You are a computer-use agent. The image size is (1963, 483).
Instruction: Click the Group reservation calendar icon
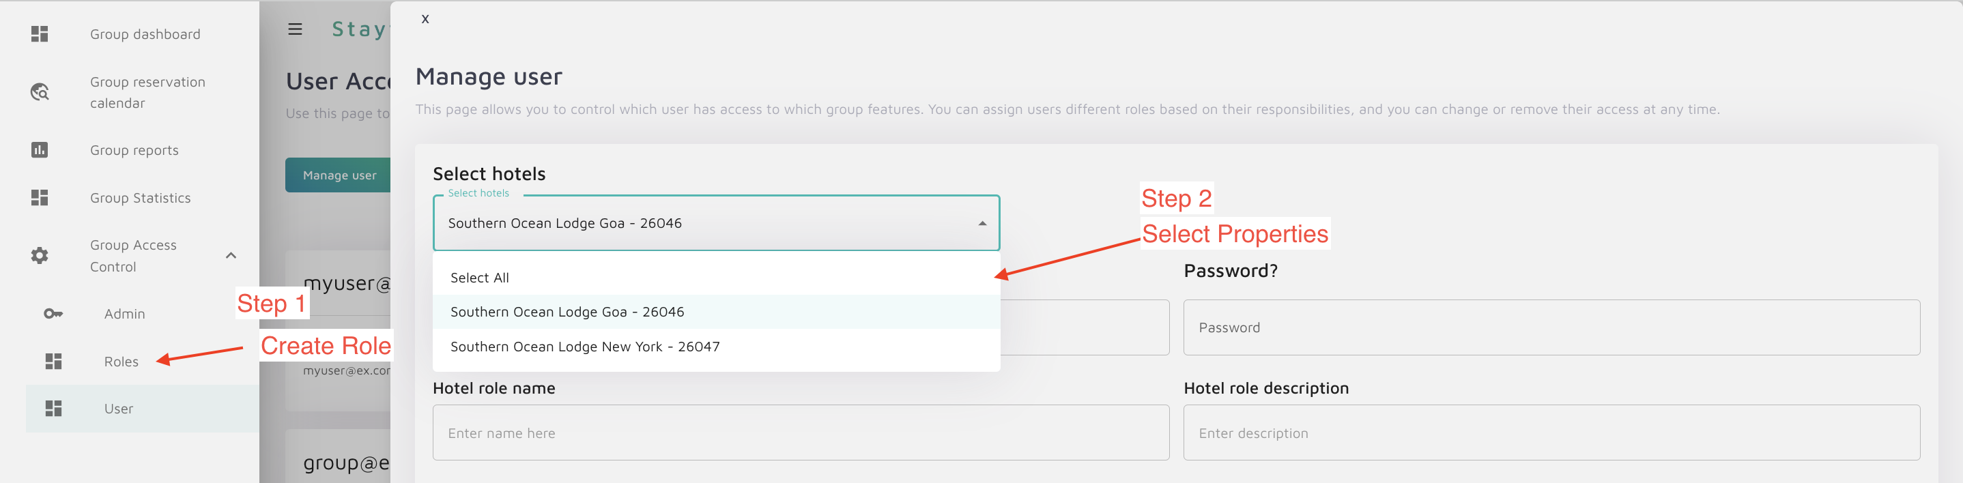click(40, 93)
